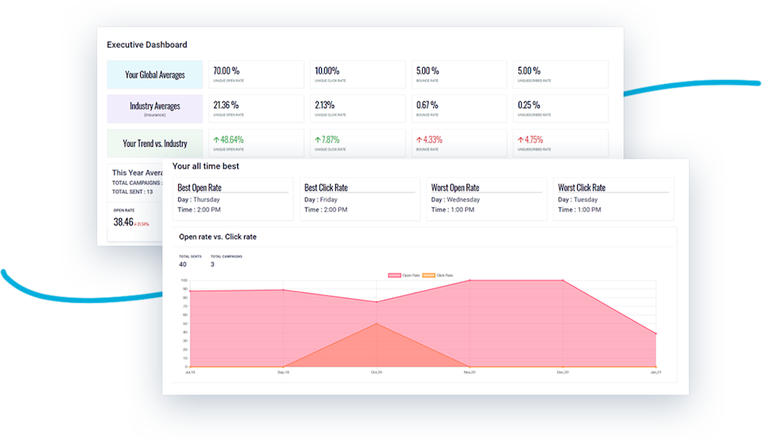Select the Your Trend vs. Industry tile
The height and width of the screenshot is (442, 762).
click(x=155, y=143)
